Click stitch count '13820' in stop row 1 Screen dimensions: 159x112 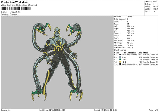point(124,55)
